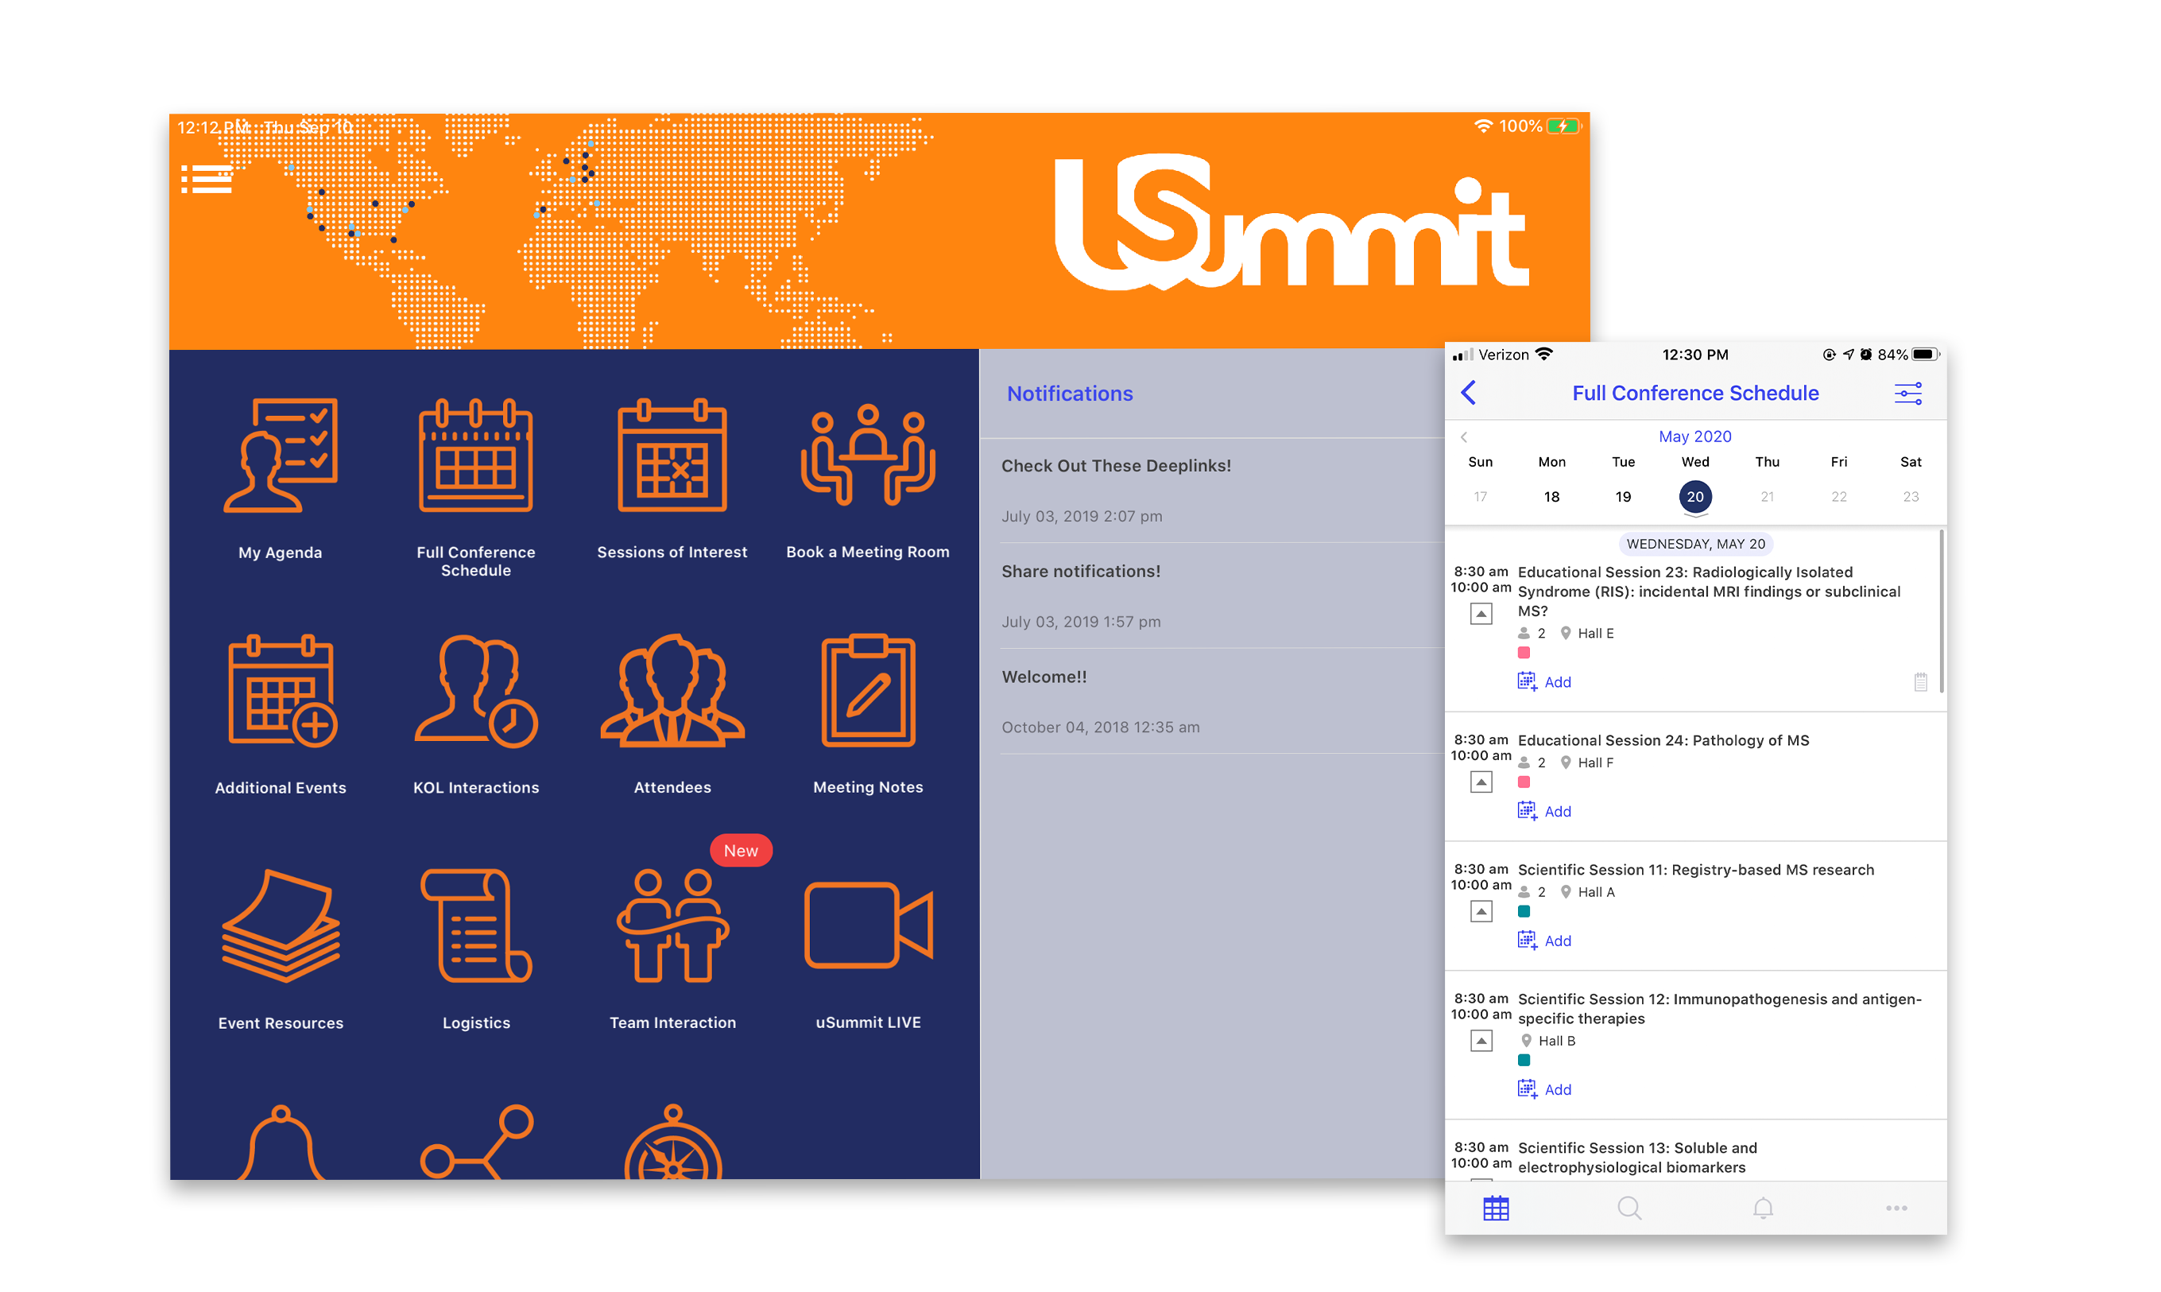Click teal track swatch under Session 12
Viewport: 2161px width, 1292px height.
click(x=1523, y=1061)
